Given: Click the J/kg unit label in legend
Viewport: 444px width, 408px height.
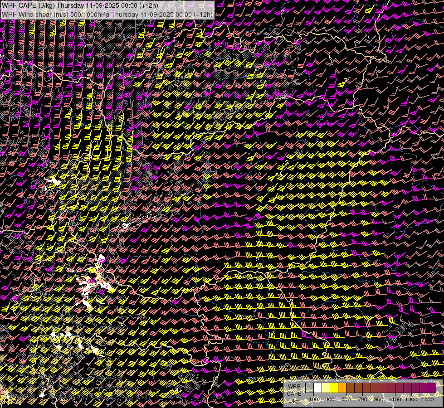Looking at the screenshot, I should click(x=293, y=401).
